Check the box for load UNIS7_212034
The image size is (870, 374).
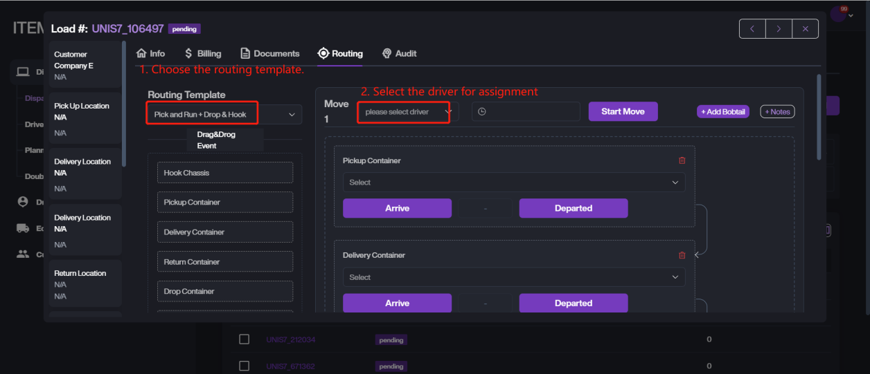pyautogui.click(x=244, y=339)
